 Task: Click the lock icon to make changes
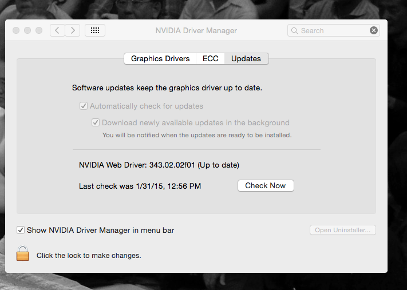[x=23, y=253]
